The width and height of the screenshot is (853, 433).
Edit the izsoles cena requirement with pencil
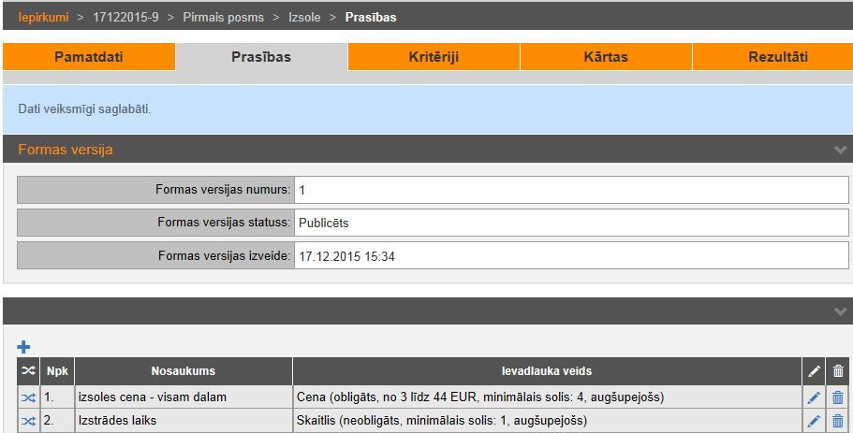[x=814, y=397]
